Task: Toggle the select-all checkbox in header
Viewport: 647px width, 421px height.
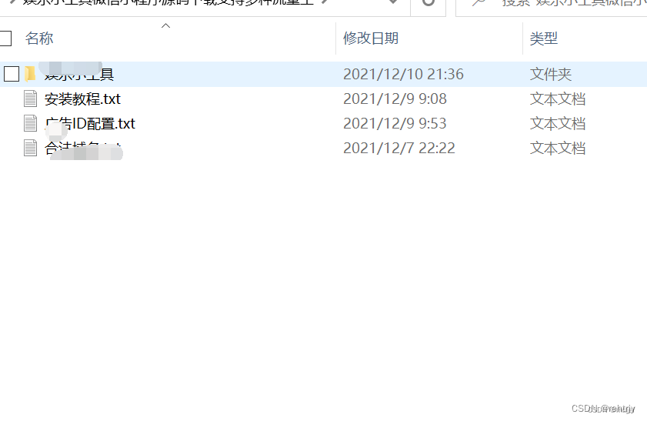Action: pos(5,38)
